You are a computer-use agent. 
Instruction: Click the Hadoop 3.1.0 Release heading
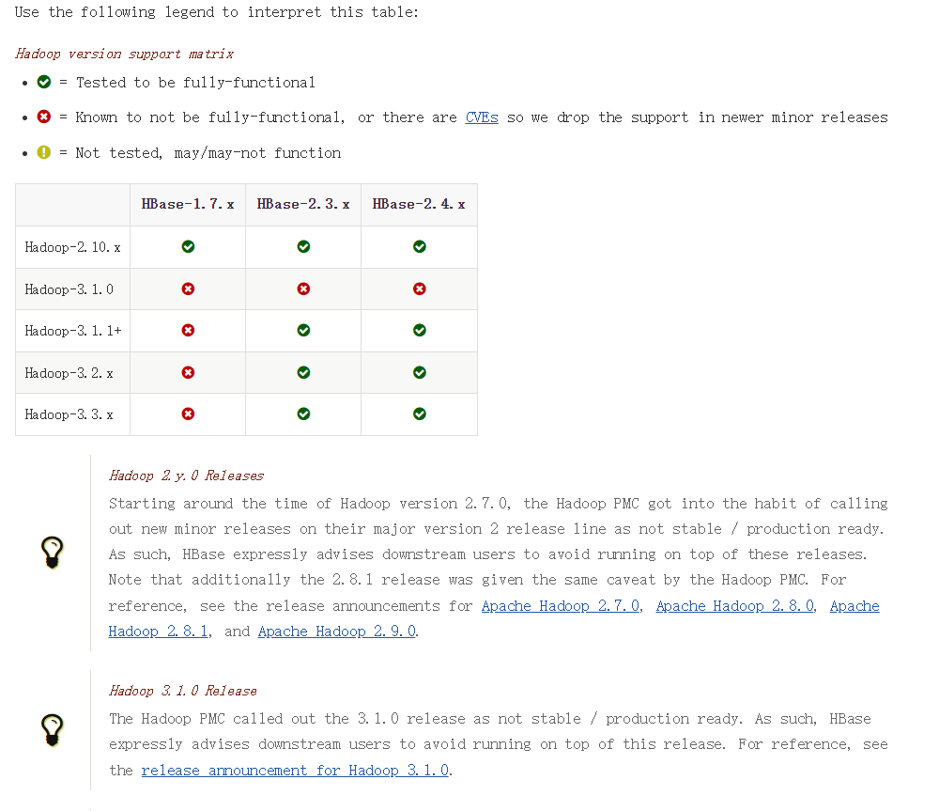coord(183,691)
